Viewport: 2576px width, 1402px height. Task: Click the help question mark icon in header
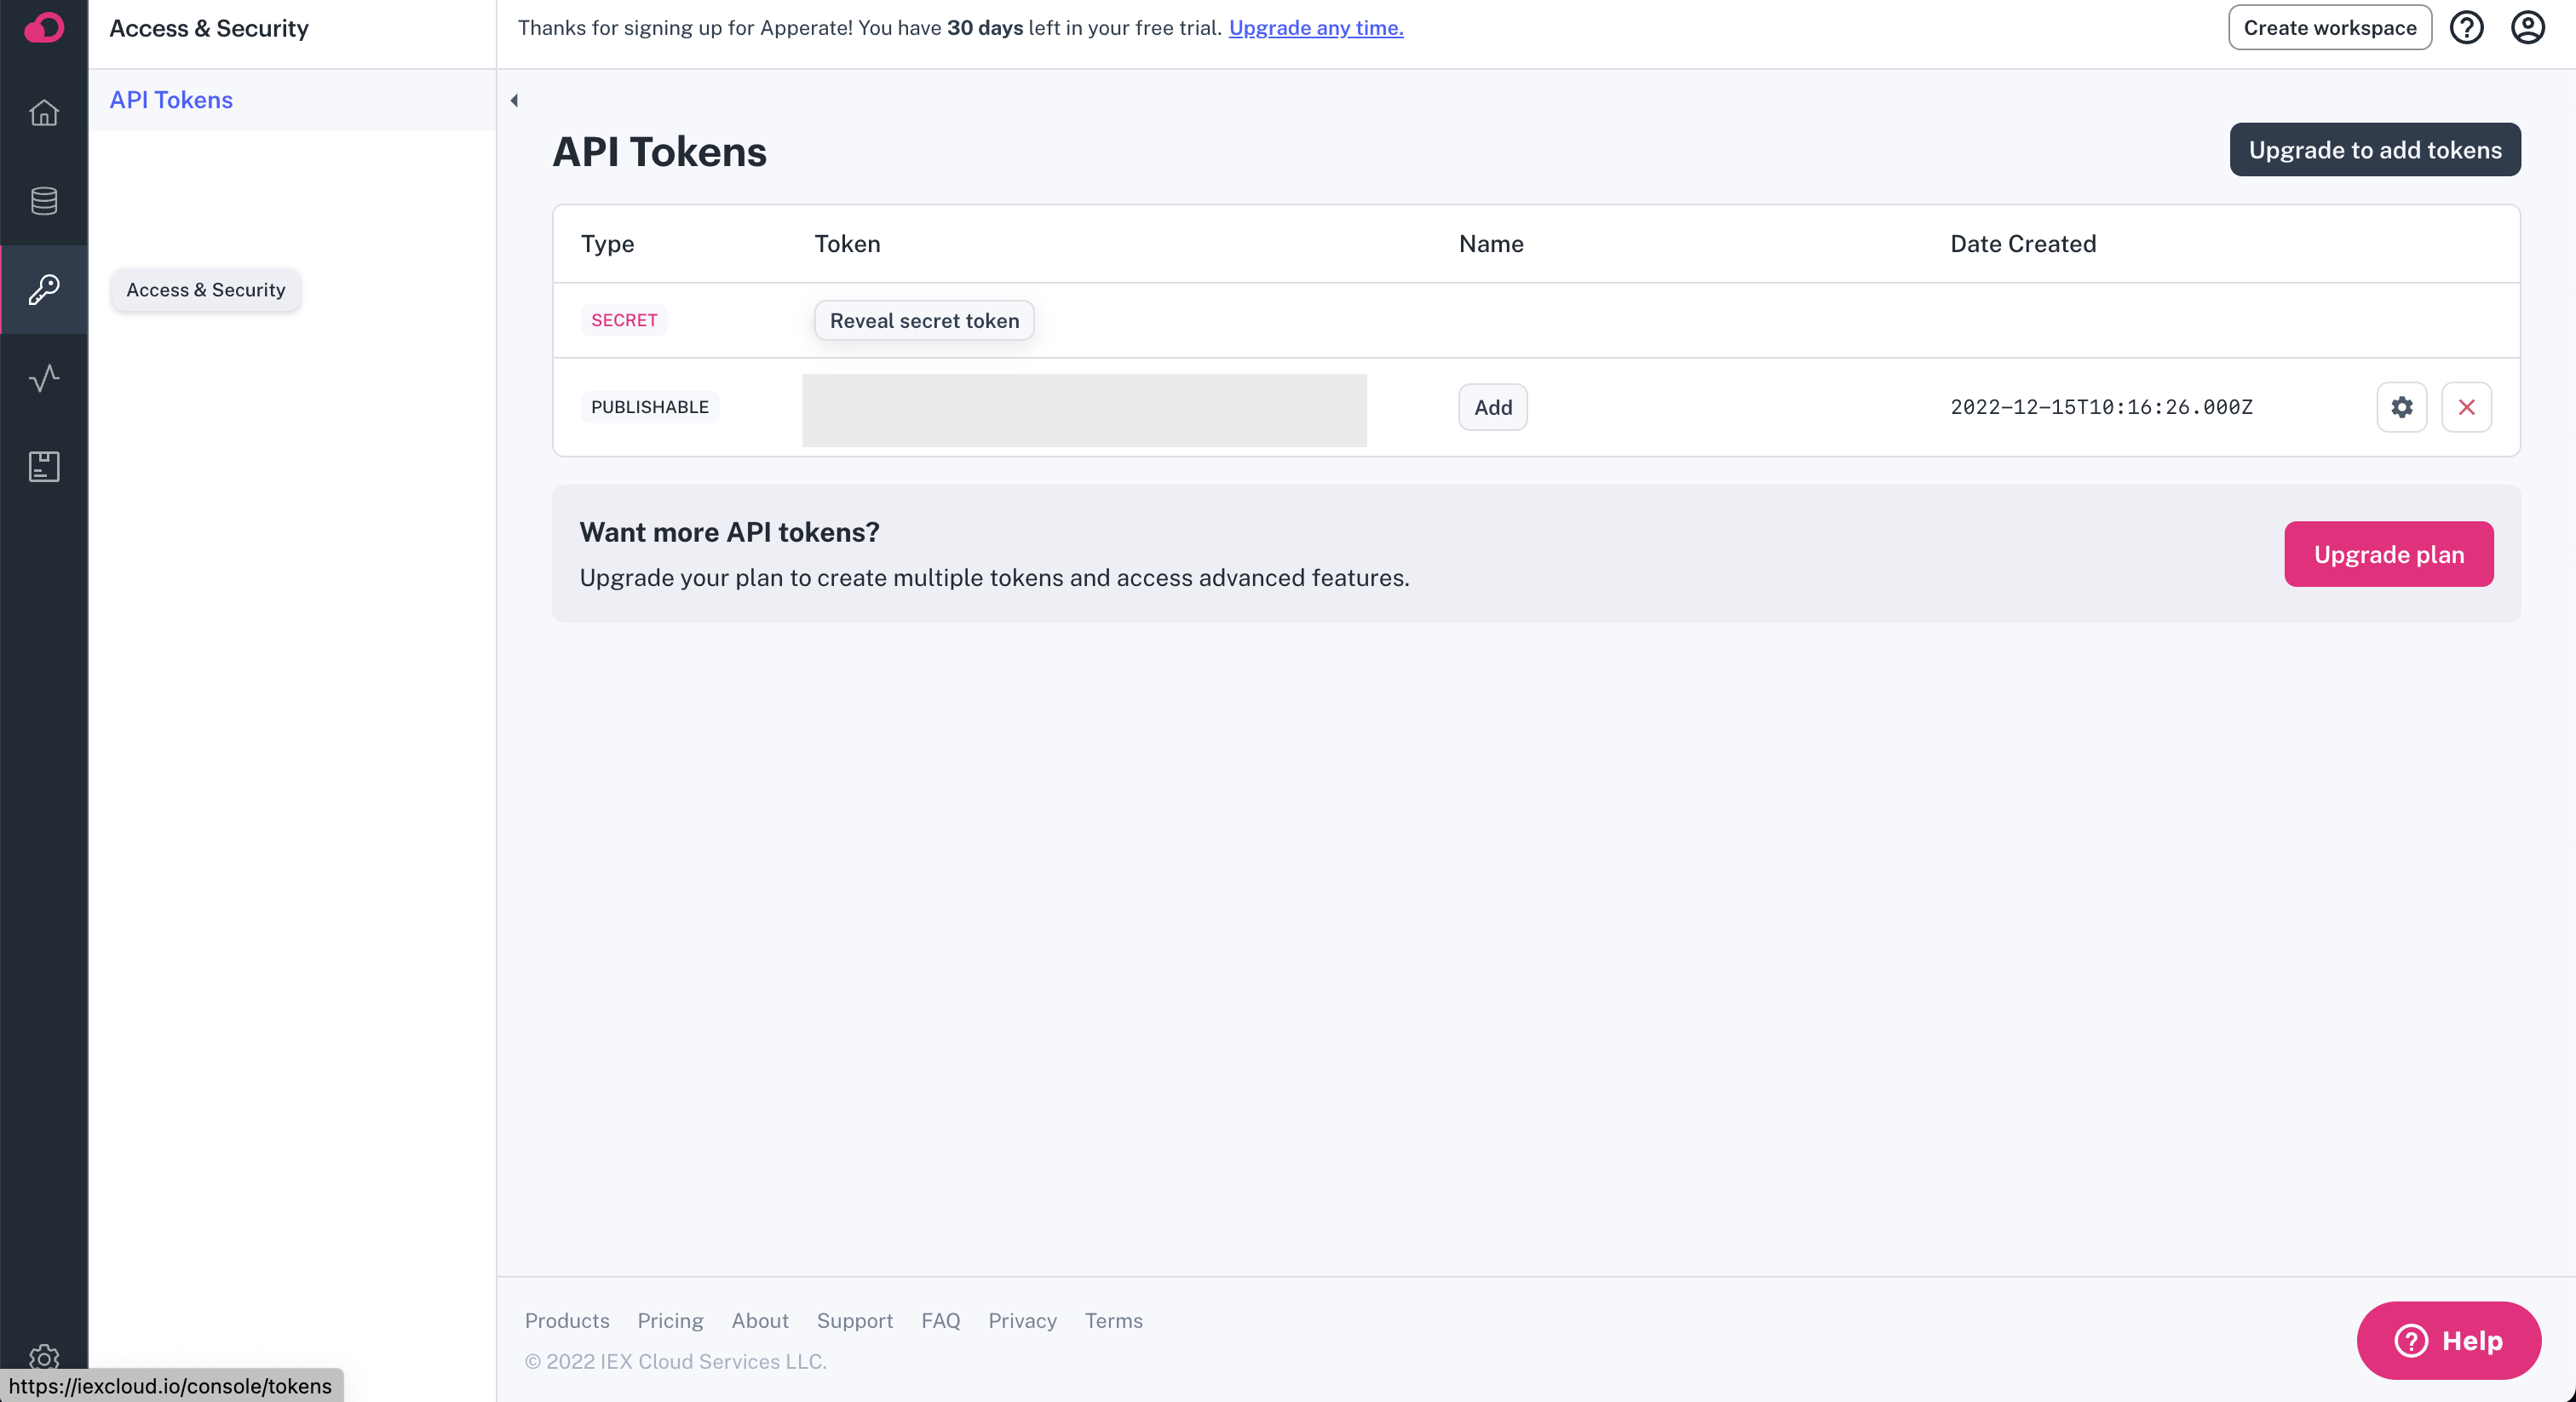click(2466, 28)
